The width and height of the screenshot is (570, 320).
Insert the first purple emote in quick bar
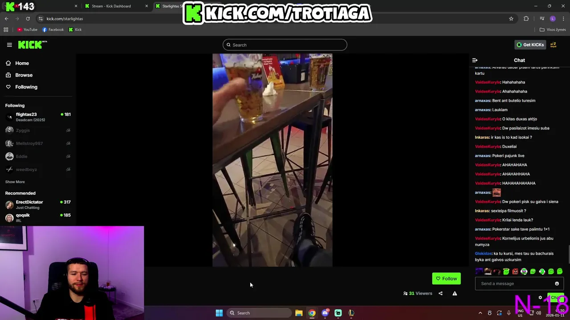(x=479, y=272)
